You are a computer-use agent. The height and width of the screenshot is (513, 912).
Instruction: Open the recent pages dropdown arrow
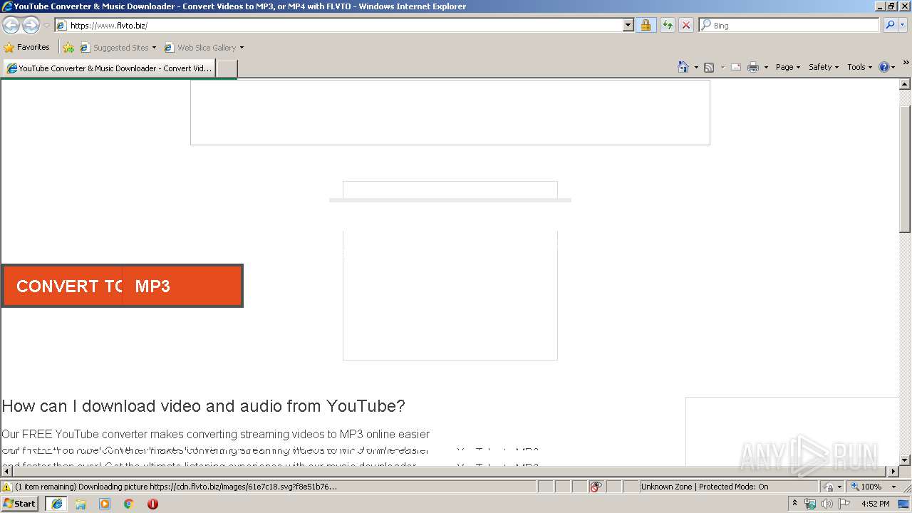46,26
